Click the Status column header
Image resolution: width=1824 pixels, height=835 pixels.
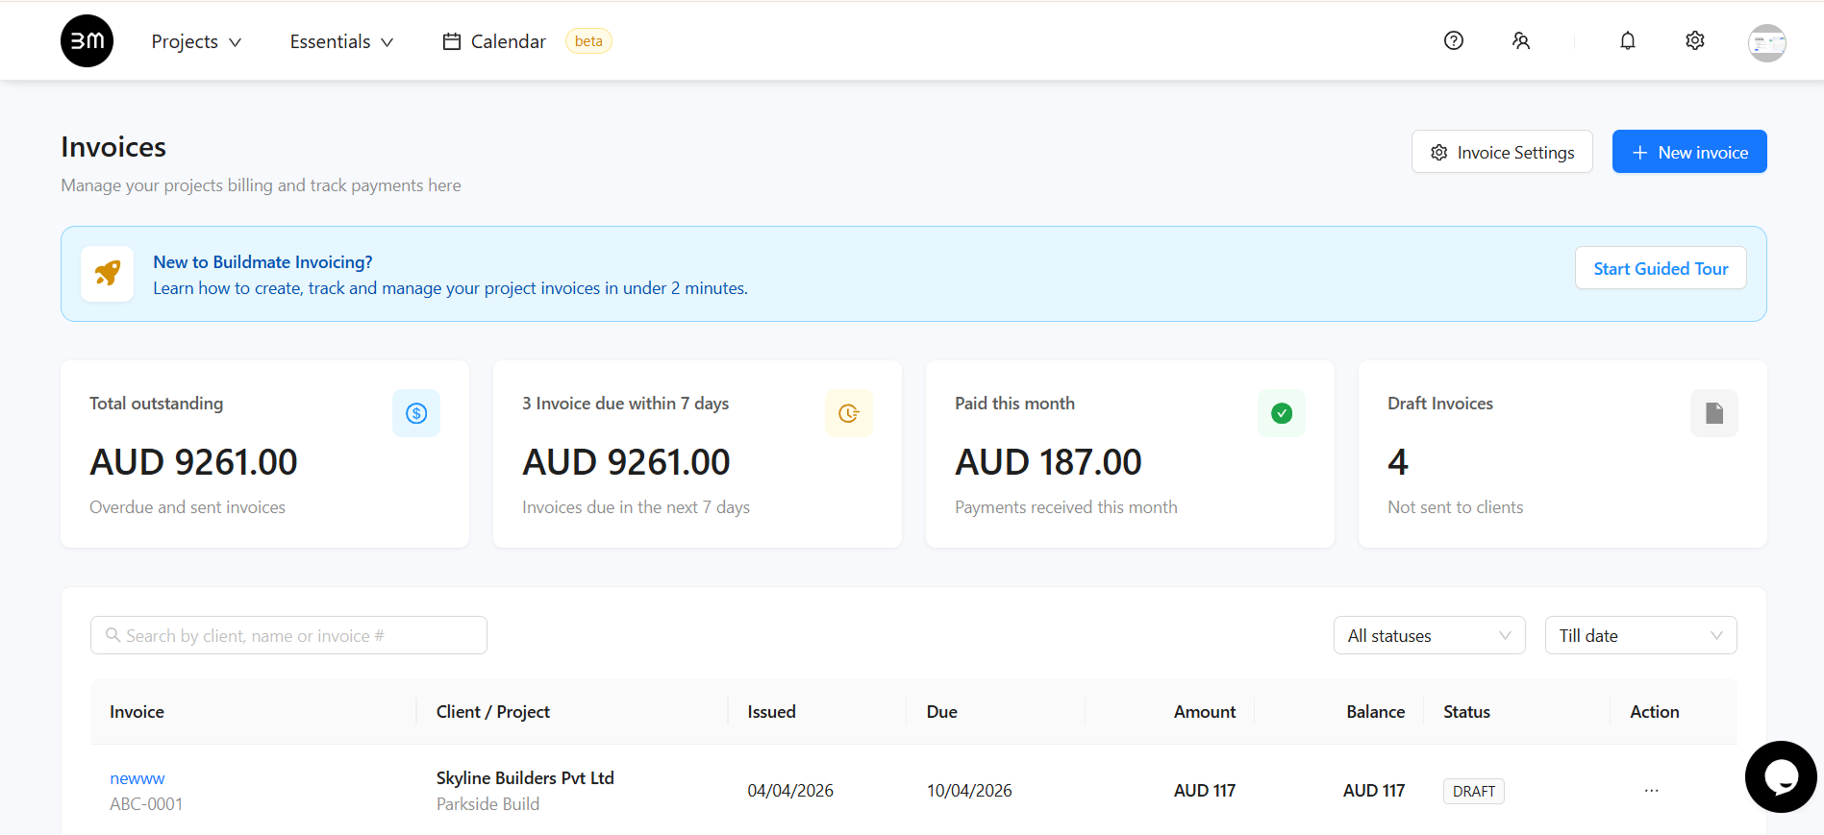[1466, 712]
